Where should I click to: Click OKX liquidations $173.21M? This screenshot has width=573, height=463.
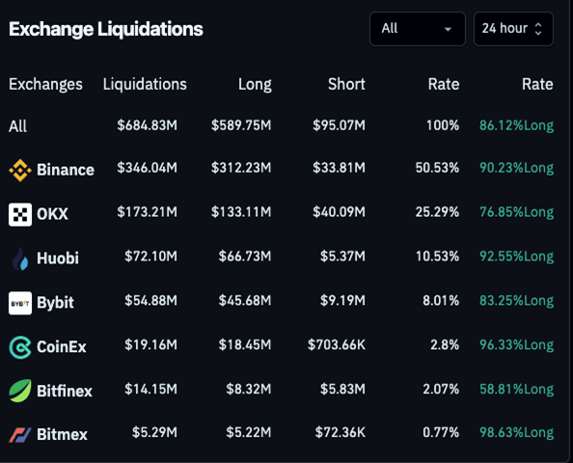tap(147, 212)
